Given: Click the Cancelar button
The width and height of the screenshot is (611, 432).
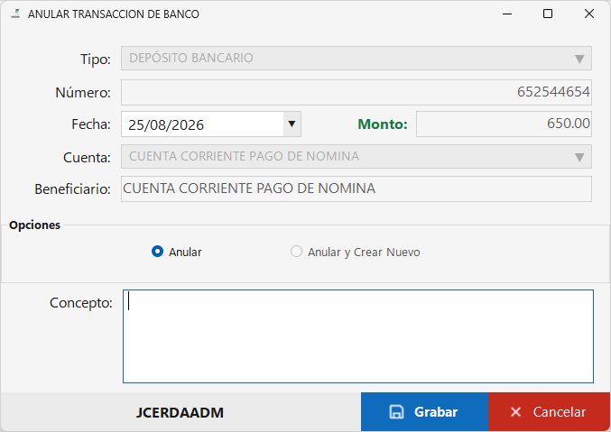Looking at the screenshot, I should point(549,412).
